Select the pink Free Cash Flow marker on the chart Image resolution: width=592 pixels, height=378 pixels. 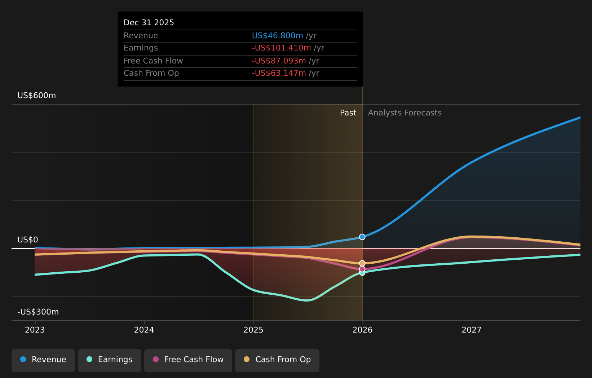pyautogui.click(x=362, y=269)
